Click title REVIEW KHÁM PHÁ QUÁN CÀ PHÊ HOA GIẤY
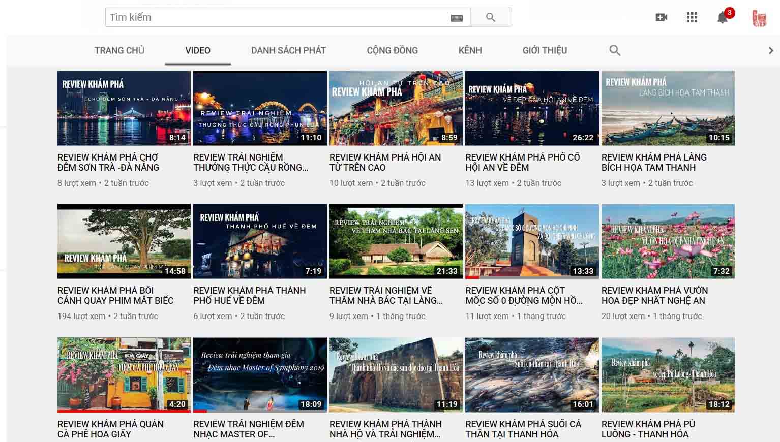 (110, 429)
